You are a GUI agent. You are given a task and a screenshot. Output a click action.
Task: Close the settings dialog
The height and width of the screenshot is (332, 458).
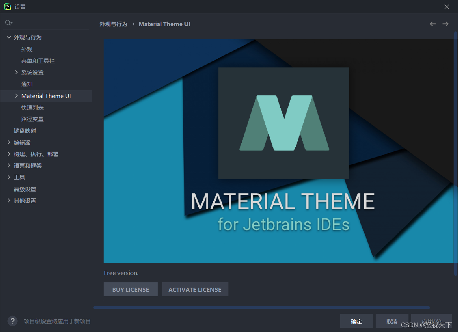pyautogui.click(x=447, y=7)
